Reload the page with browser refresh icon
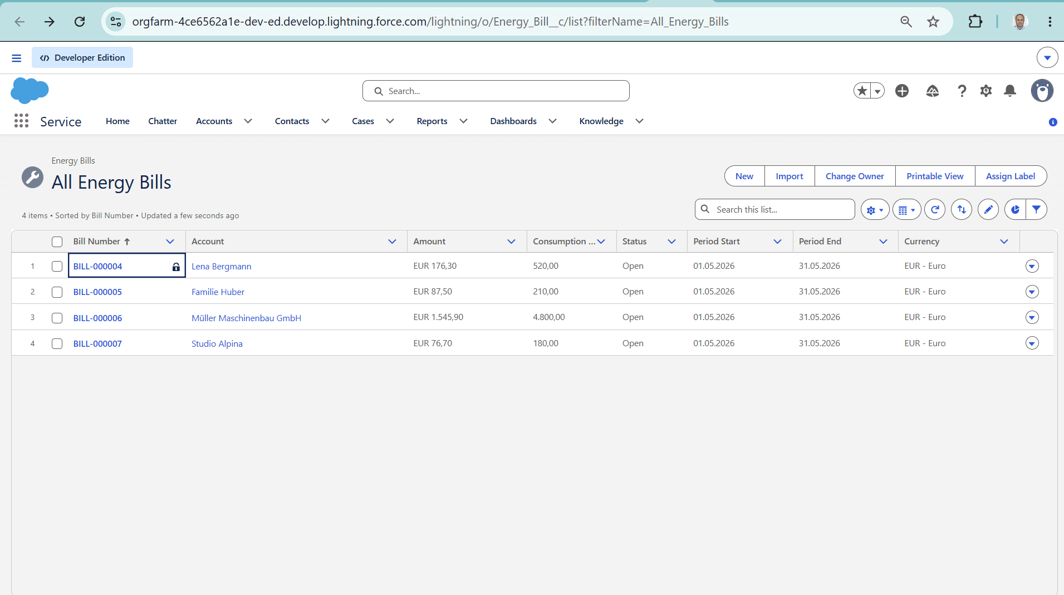The width and height of the screenshot is (1064, 595). [80, 22]
